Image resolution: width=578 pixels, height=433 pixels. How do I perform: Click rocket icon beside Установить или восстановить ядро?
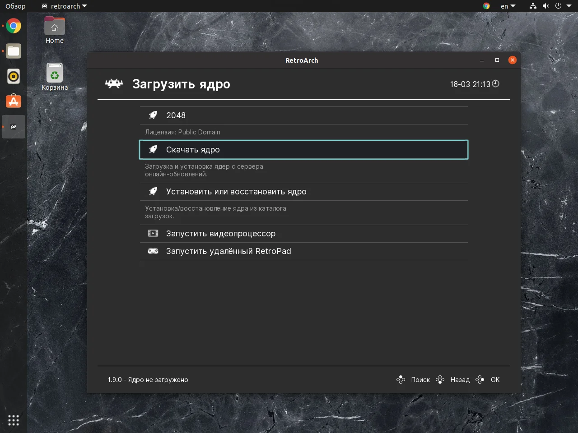coord(153,192)
